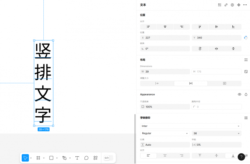Align vertical centers

(216, 27)
